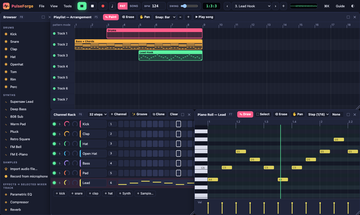Mute the Kick channel green LED
This screenshot has width=360, height=215.
coord(54,124)
